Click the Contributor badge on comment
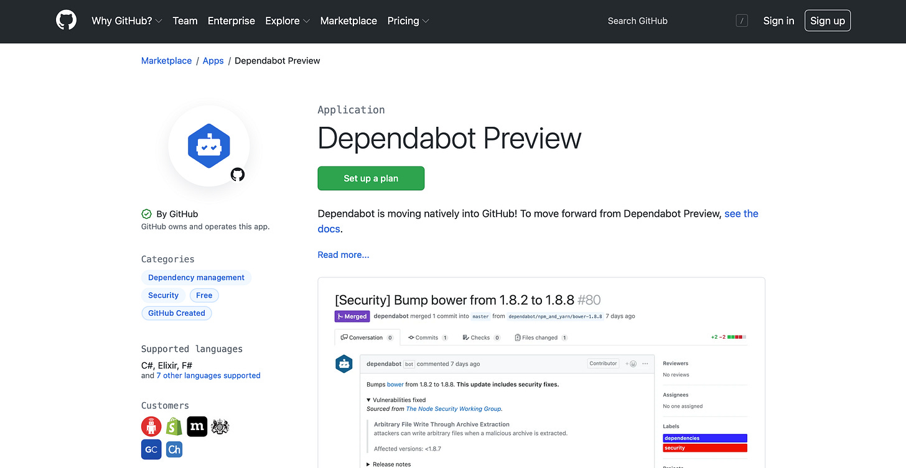Screen dimensions: 906x468 pyautogui.click(x=603, y=364)
